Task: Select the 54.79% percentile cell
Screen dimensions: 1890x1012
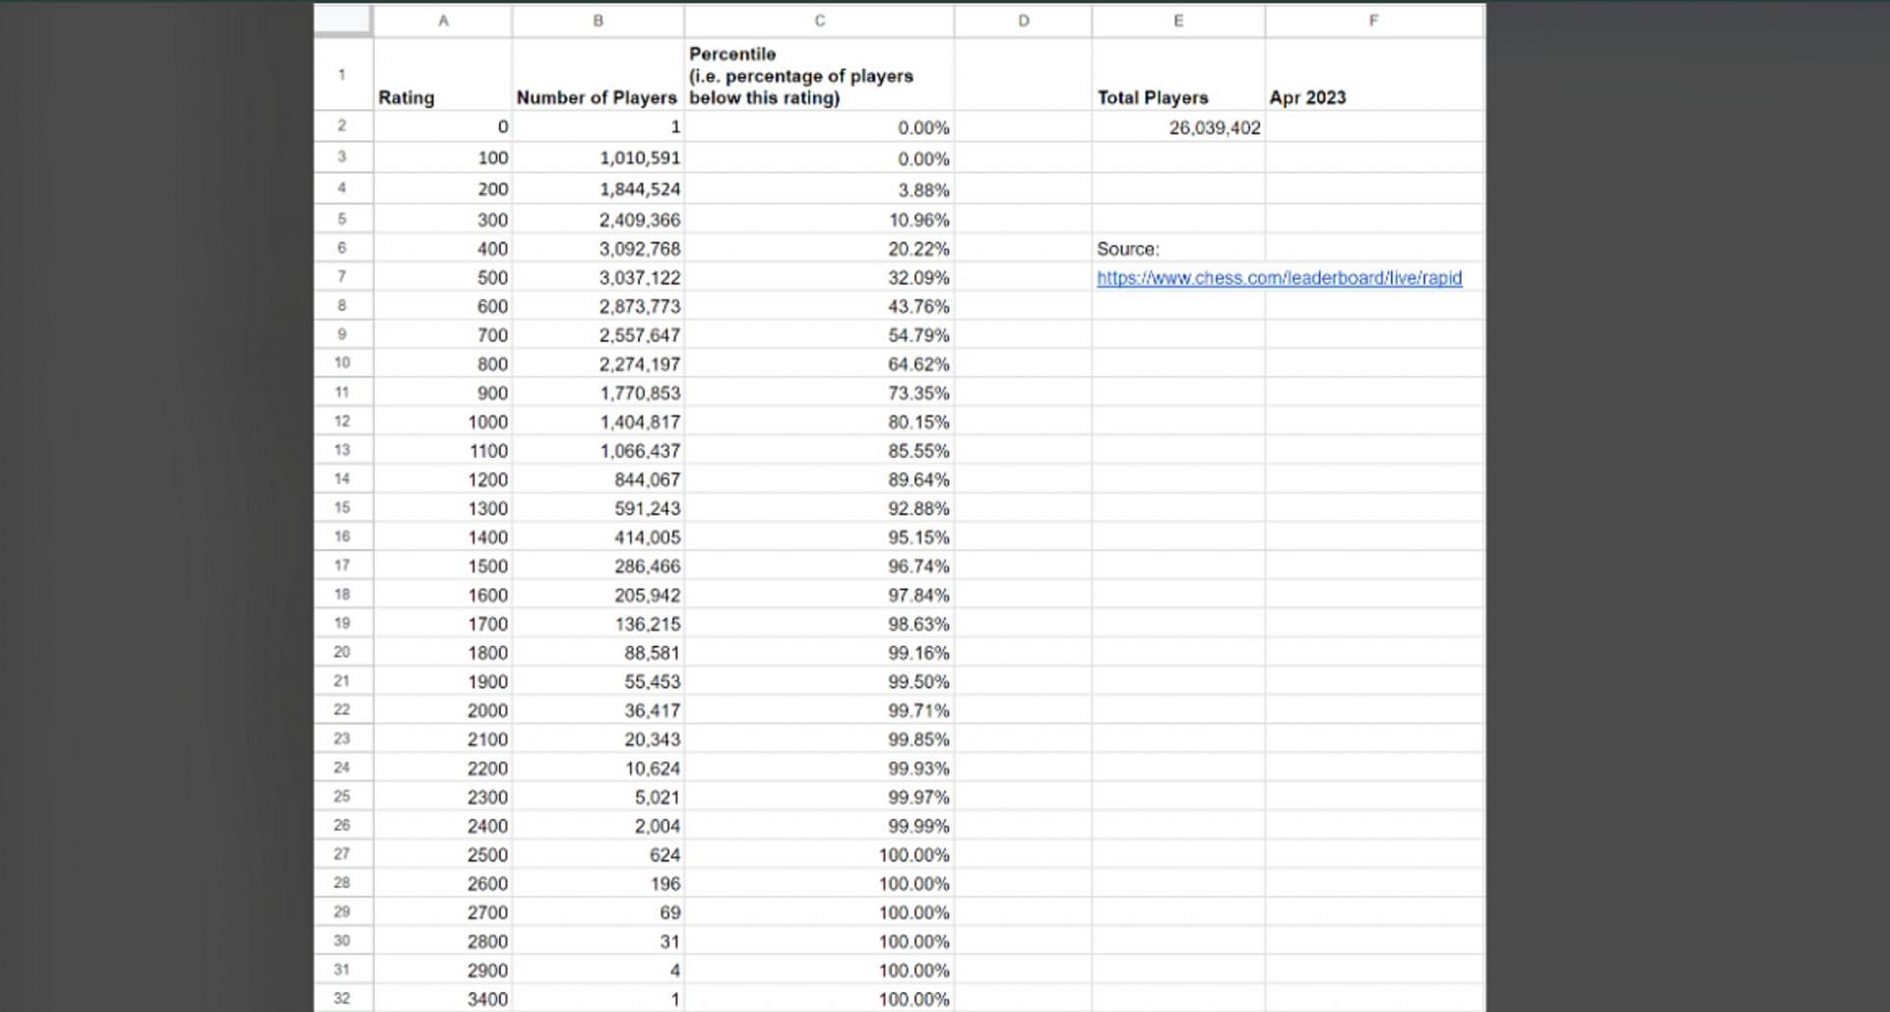Action: point(819,336)
